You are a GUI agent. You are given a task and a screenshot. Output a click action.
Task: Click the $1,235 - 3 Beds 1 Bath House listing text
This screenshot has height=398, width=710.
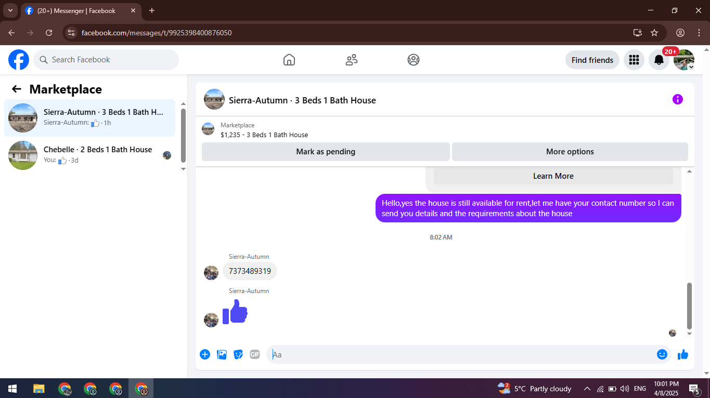click(264, 135)
